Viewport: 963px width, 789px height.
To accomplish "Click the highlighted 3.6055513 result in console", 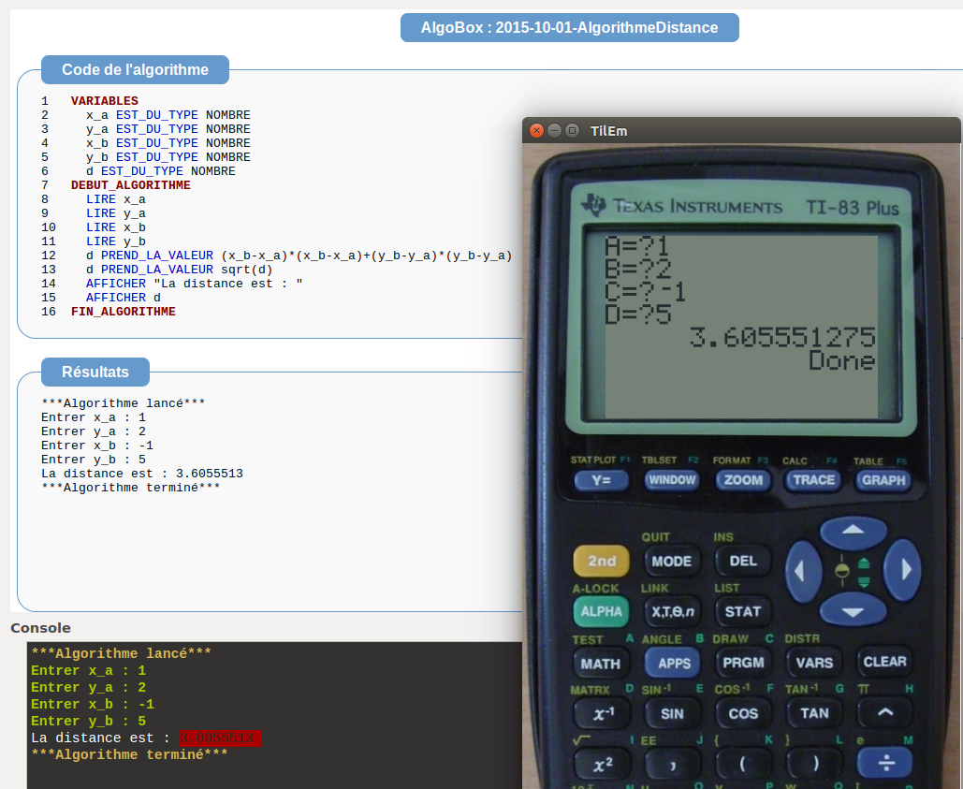I will point(218,738).
